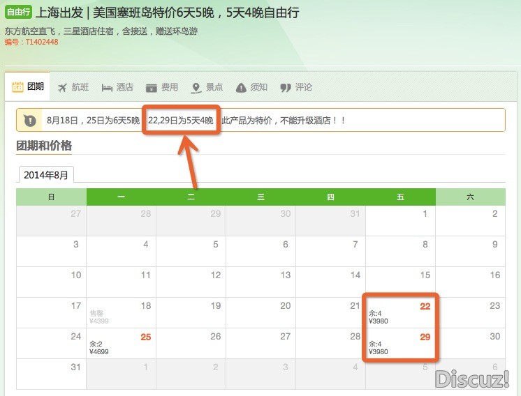Click the subtitle 东方航空直飞，三星酒店住宿
The width and height of the screenshot is (521, 396).
pyautogui.click(x=101, y=31)
